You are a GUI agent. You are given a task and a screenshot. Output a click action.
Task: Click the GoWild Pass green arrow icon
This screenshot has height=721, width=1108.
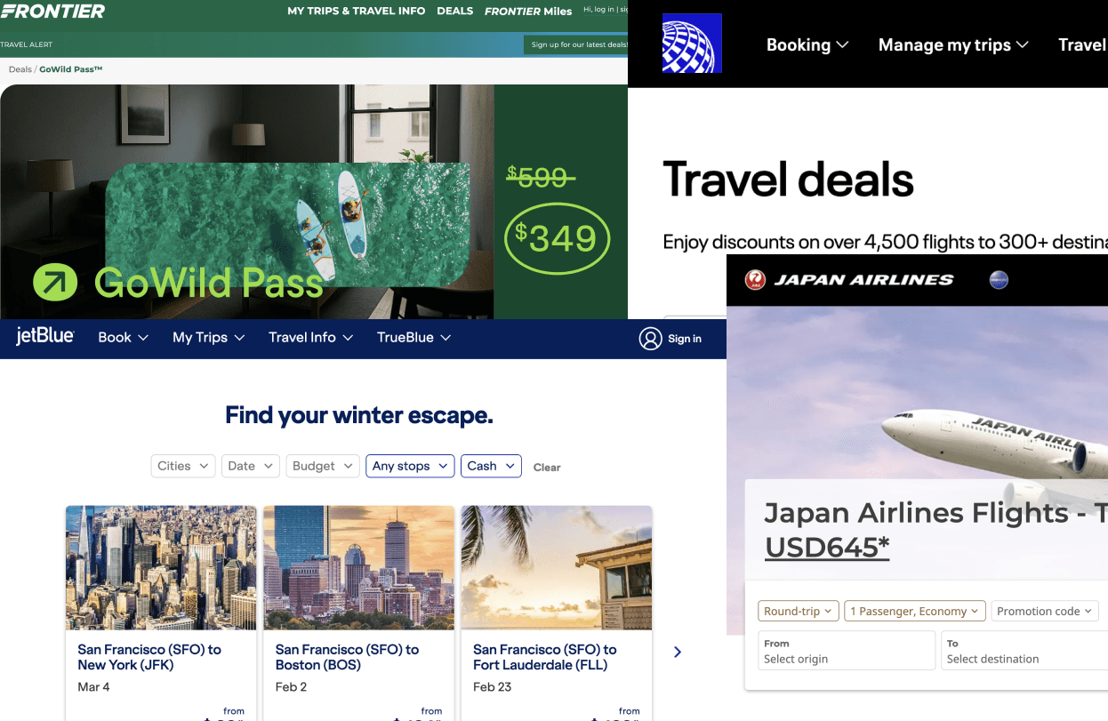click(55, 283)
